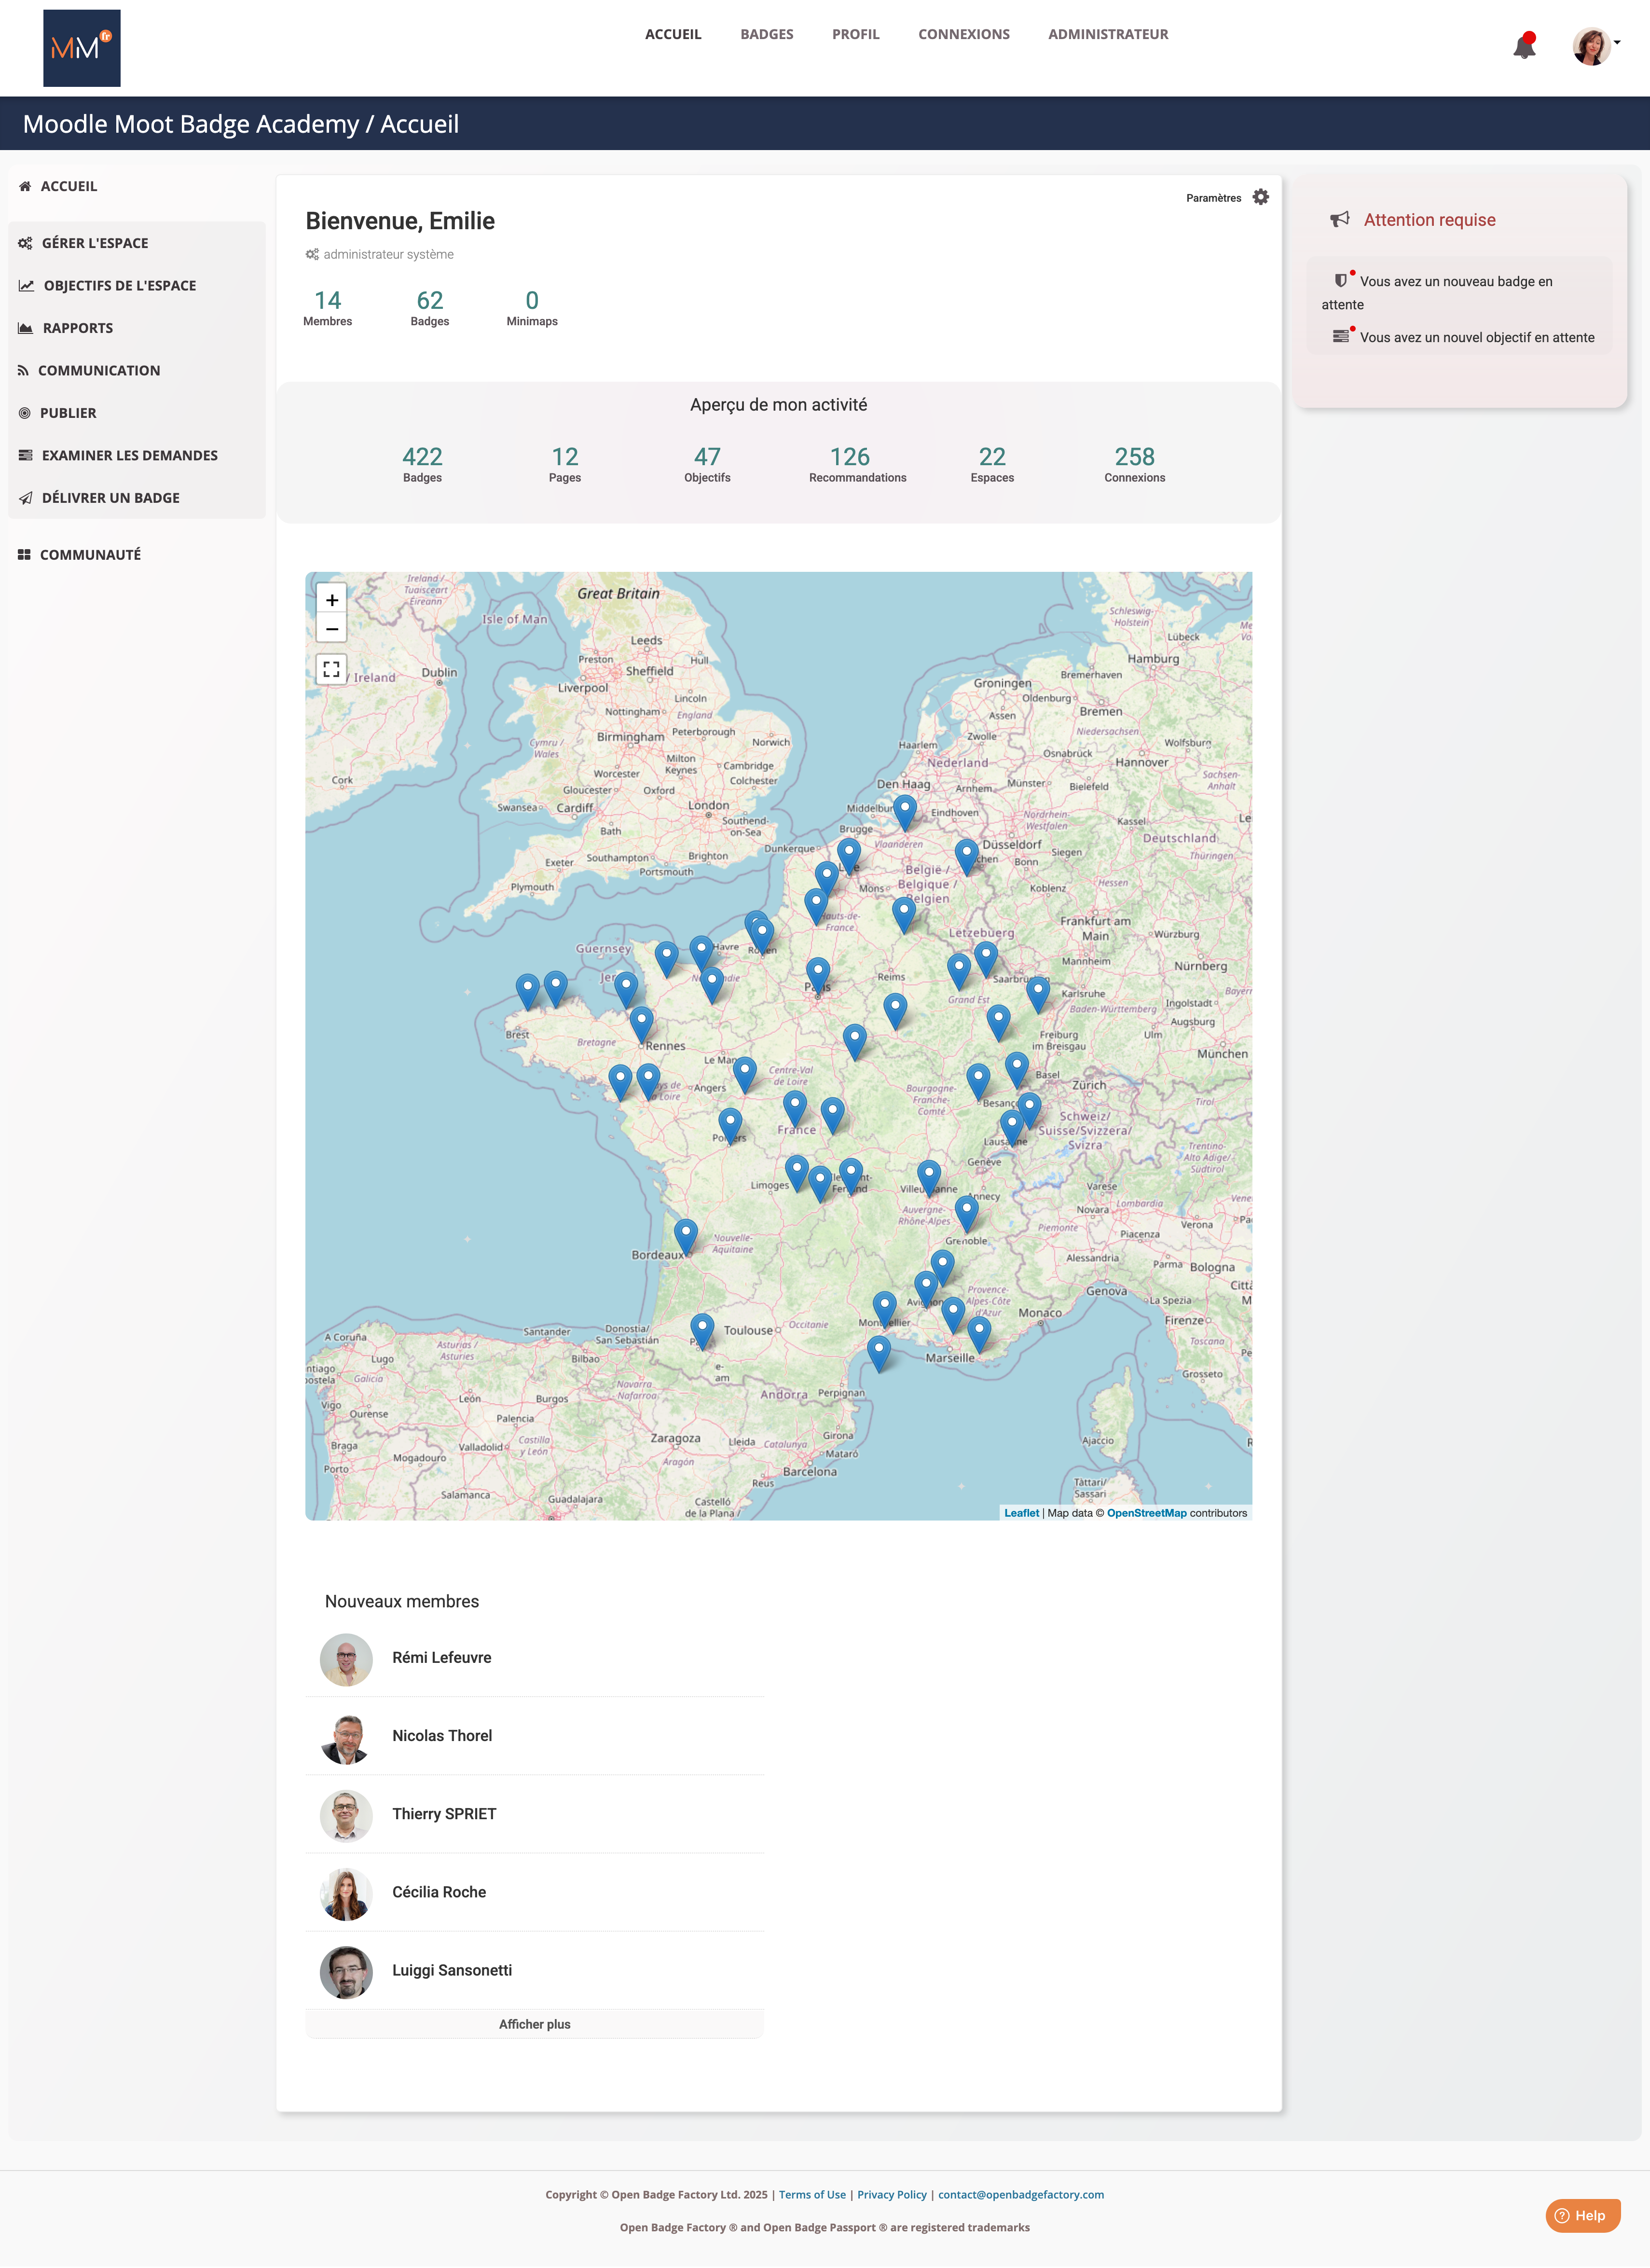
Task: Open Rapports in the sidebar
Action: (77, 328)
